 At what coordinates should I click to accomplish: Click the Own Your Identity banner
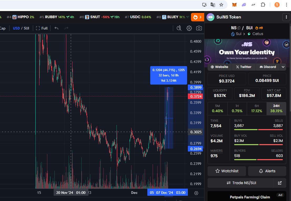[x=247, y=51]
